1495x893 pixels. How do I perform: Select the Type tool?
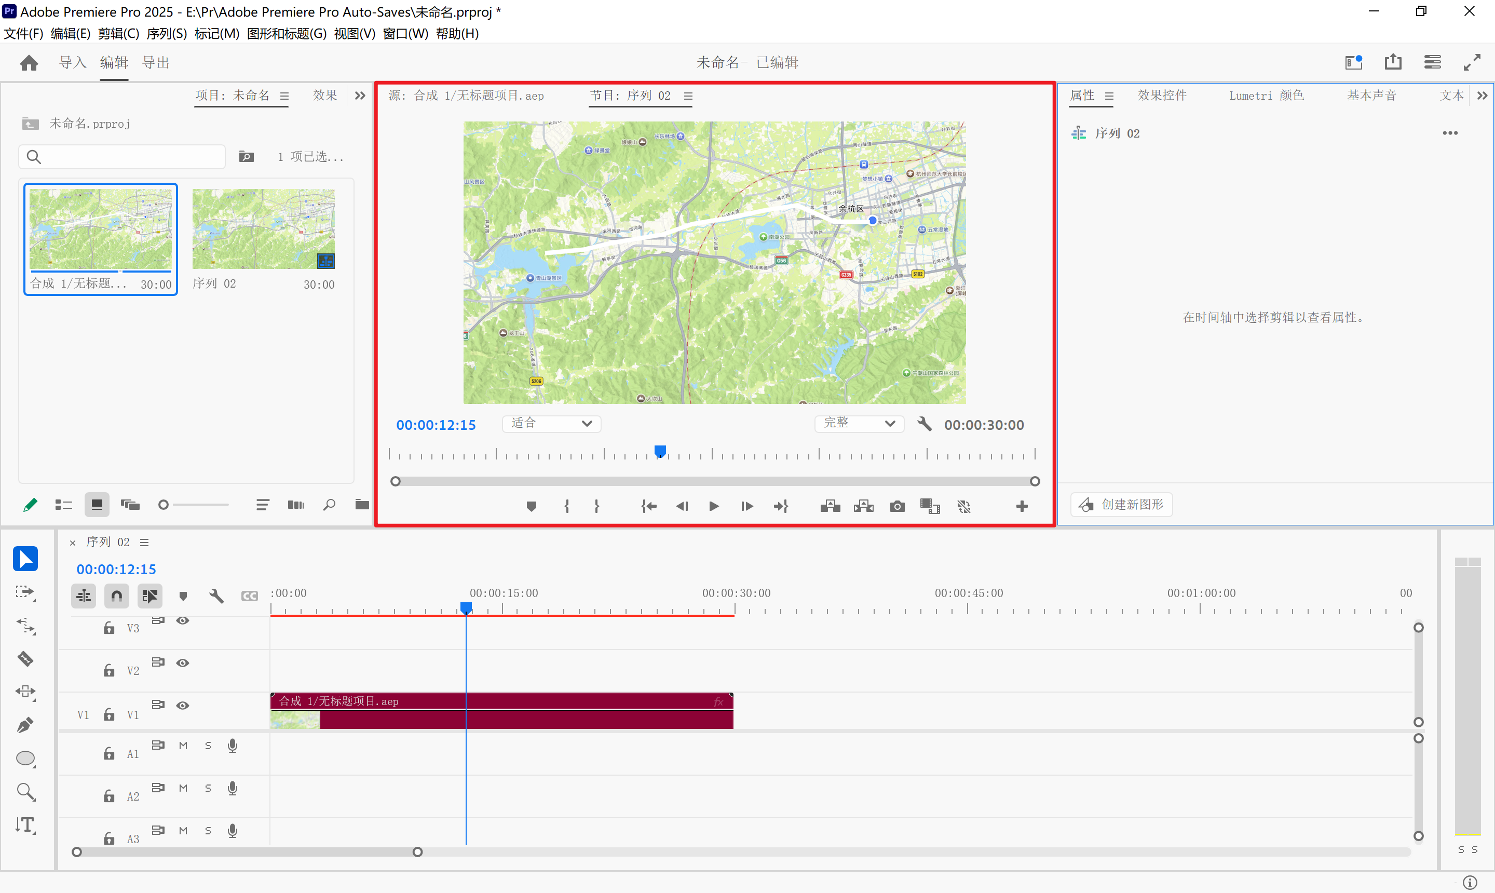tap(25, 825)
